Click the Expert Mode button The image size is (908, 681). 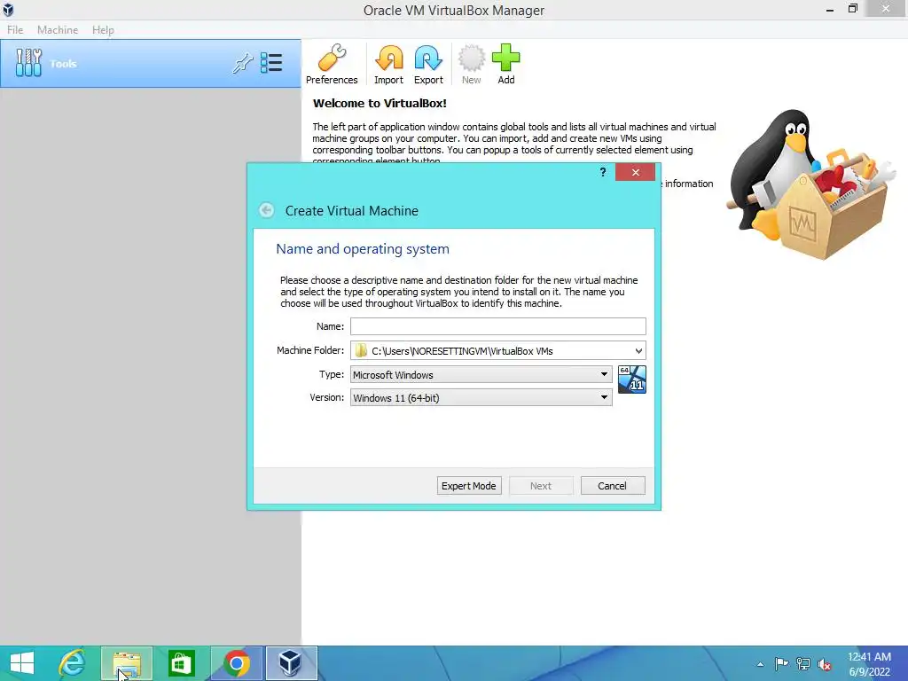[x=469, y=486]
